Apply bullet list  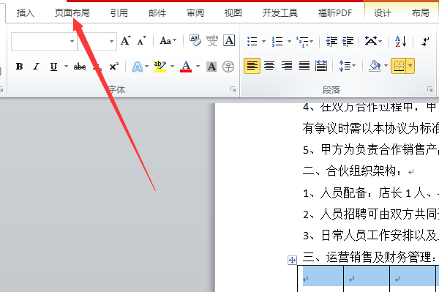252,42
